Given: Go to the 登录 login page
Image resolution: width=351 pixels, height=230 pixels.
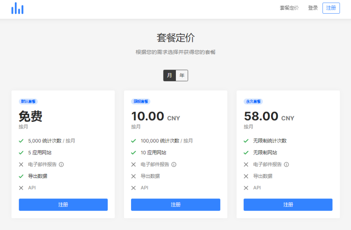Looking at the screenshot, I should (313, 8).
